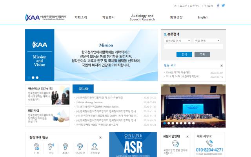The image size is (251, 157).
Task: Click the blue 검색 search button
Action: pyautogui.click(x=184, y=55)
